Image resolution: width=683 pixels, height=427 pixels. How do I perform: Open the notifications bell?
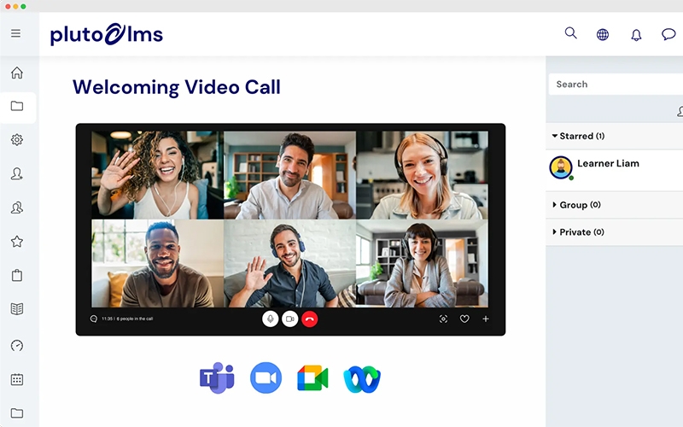point(636,35)
